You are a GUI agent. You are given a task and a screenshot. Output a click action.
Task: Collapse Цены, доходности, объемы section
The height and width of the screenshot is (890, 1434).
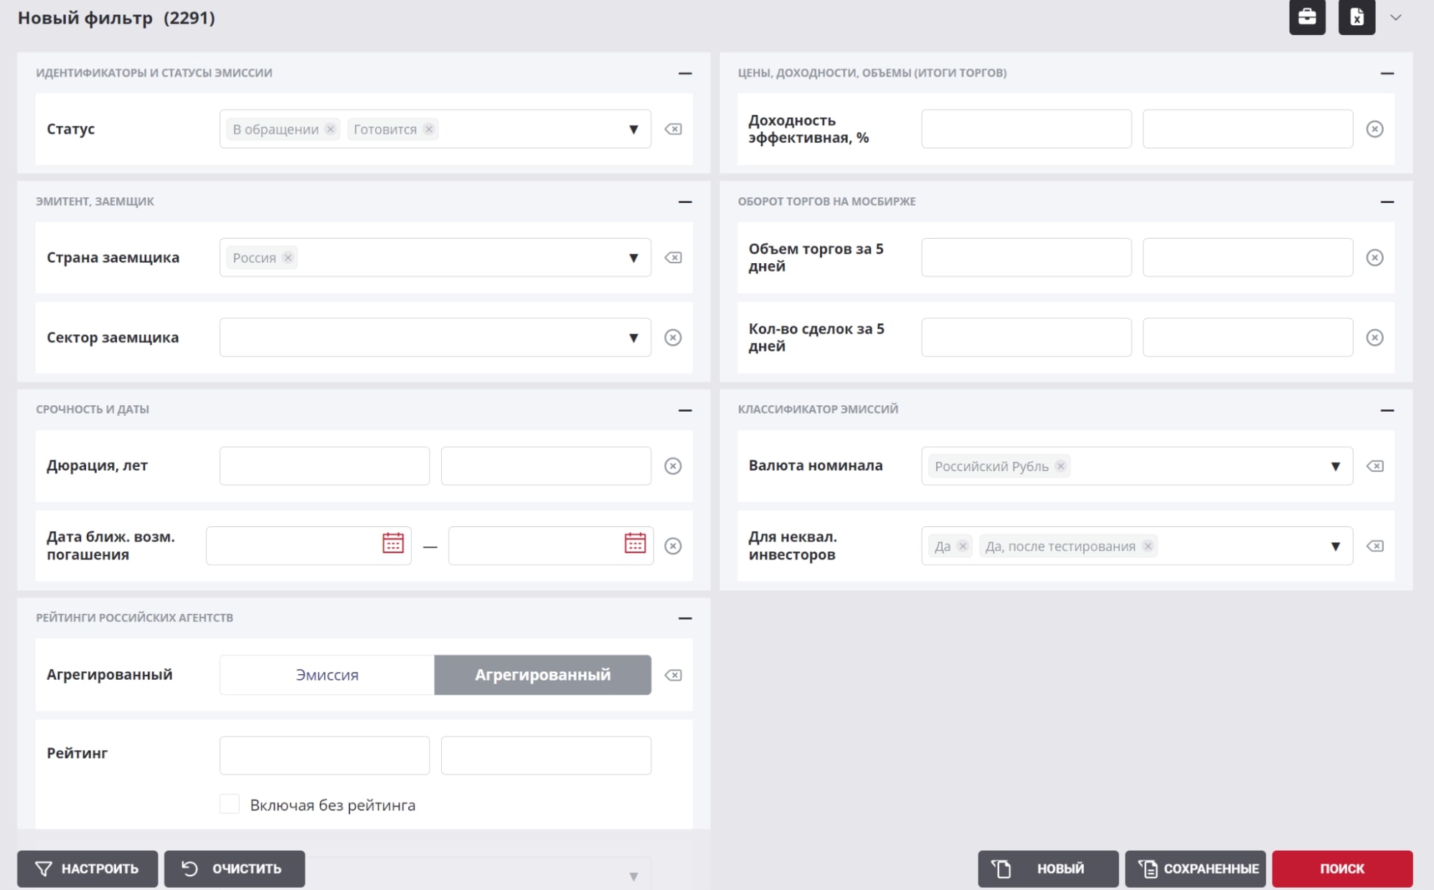pos(1387,73)
